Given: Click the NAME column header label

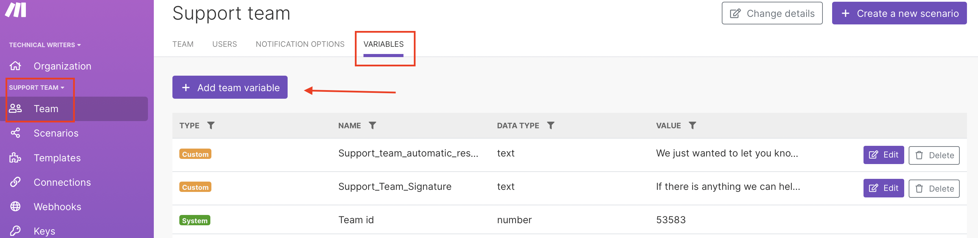Looking at the screenshot, I should (350, 126).
